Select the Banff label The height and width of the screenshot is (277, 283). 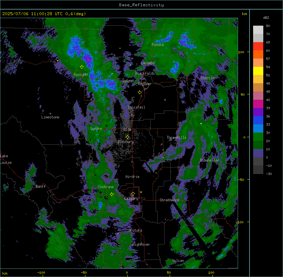[41, 187]
